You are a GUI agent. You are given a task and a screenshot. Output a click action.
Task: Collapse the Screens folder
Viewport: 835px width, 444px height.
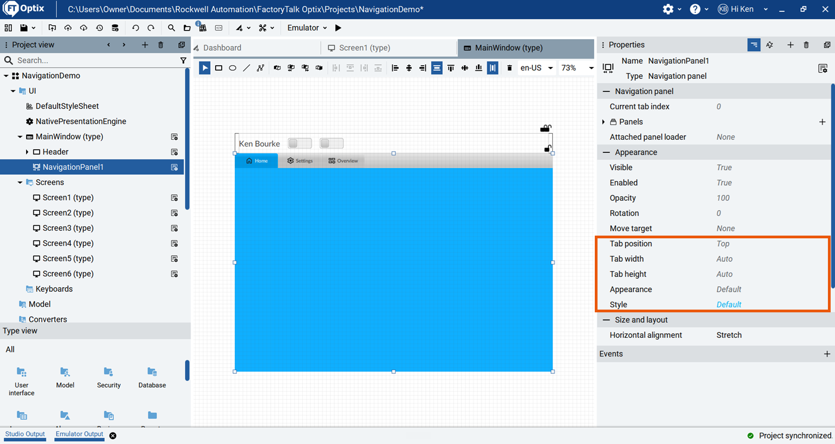[20, 182]
